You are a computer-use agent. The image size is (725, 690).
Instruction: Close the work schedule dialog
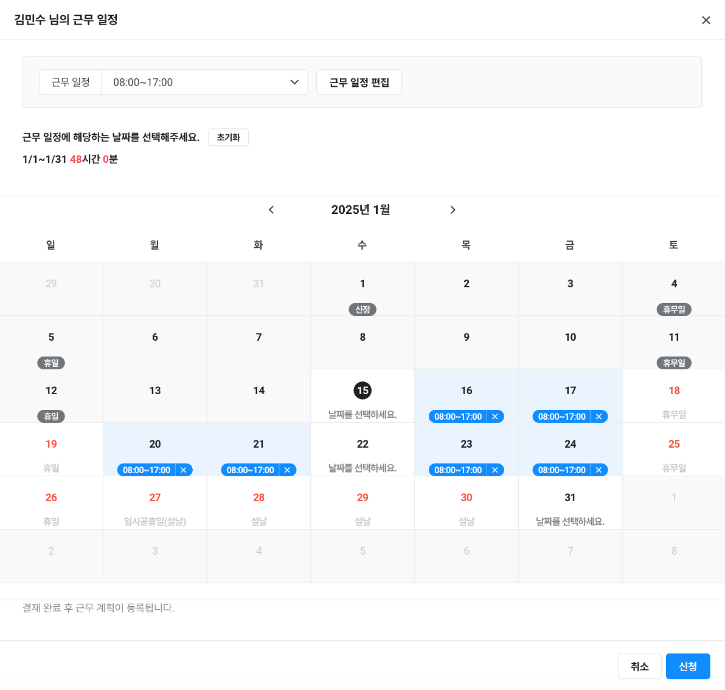(706, 20)
